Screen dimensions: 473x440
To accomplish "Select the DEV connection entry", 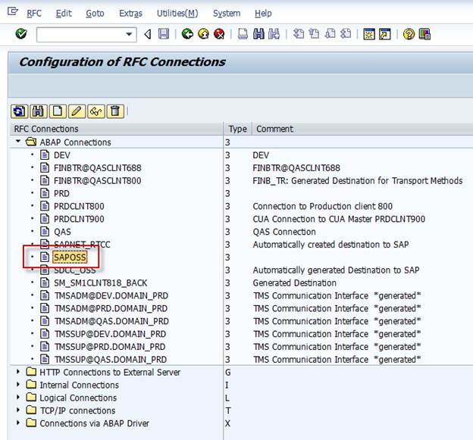I will [x=62, y=155].
